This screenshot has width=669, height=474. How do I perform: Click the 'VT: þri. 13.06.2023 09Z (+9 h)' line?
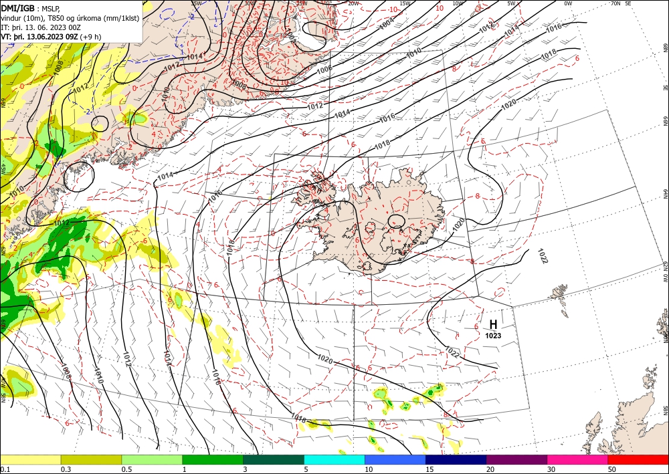[x=52, y=37]
